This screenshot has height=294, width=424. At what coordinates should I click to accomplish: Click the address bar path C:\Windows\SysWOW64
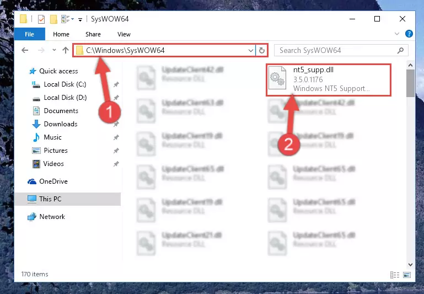coord(125,50)
